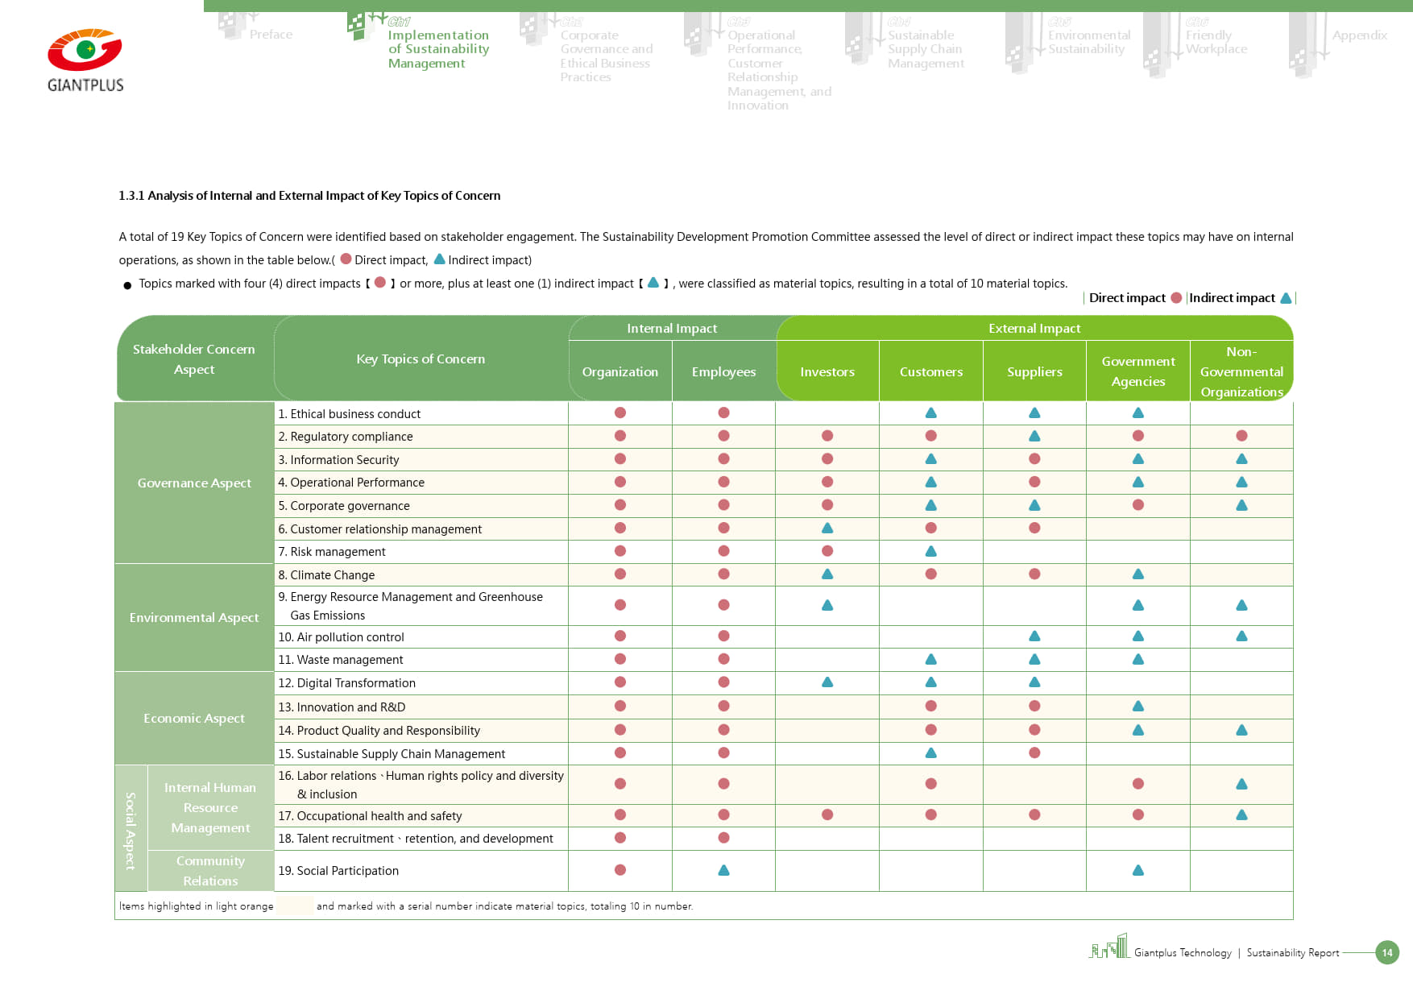Click the green building icon for Ch1
Viewport: 1413px width, 999px height.
tap(358, 26)
